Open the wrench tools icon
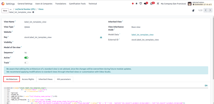 (x=158, y=4)
